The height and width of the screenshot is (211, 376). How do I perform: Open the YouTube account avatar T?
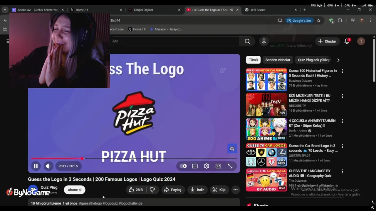361,41
